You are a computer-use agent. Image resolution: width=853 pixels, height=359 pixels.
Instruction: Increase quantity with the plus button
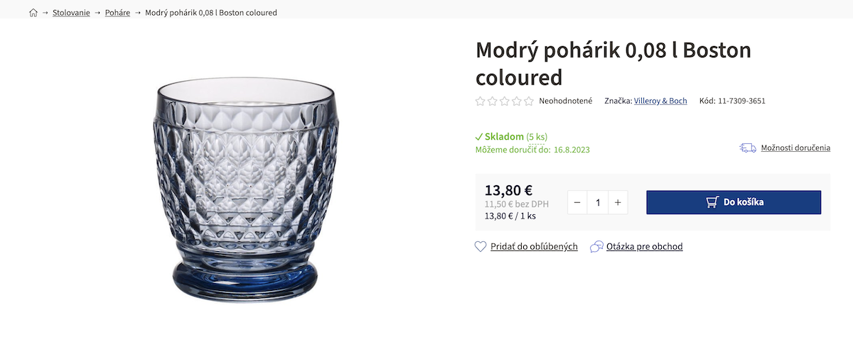[618, 202]
